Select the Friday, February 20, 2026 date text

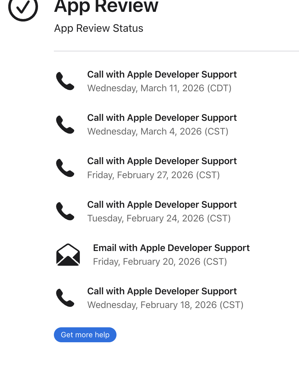pyautogui.click(x=160, y=262)
